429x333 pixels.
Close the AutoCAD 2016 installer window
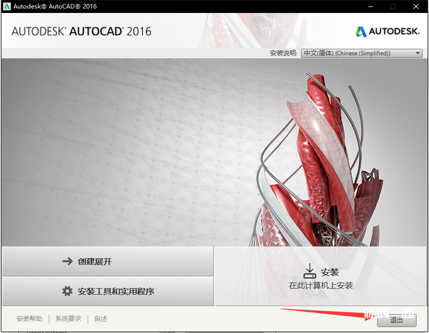coord(416,6)
